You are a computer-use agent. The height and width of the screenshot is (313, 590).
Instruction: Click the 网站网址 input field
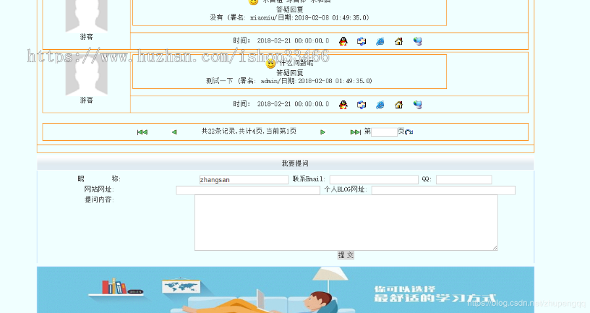pos(248,190)
